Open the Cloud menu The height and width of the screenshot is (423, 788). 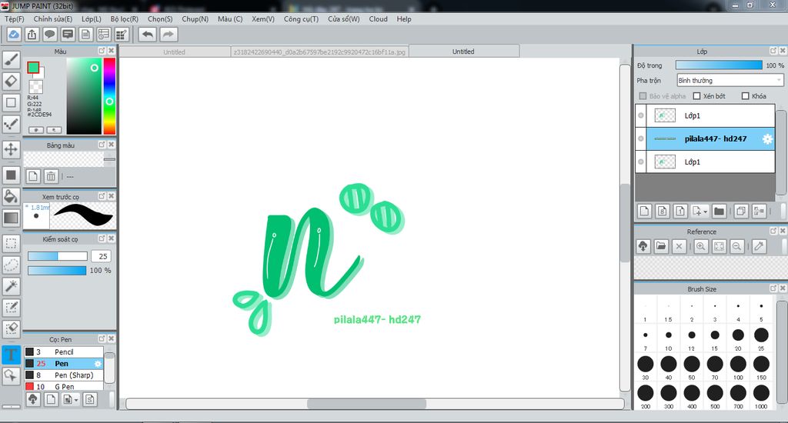(378, 19)
